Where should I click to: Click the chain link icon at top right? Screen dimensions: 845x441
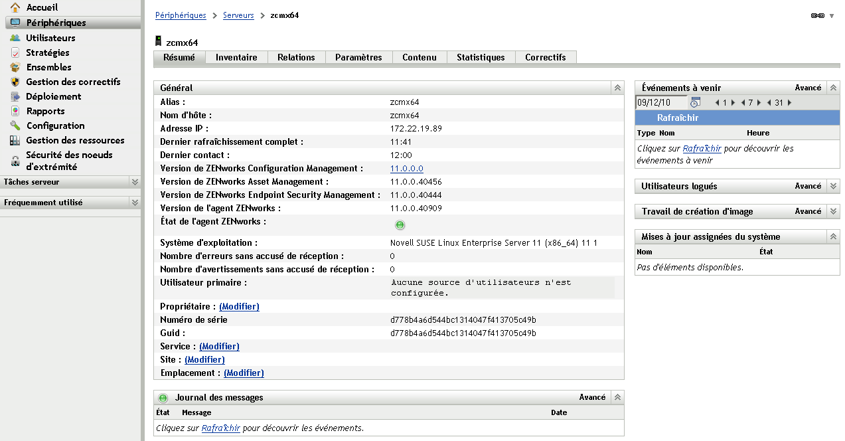click(817, 15)
